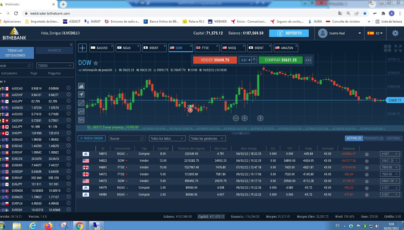Add a new chart tab with the plus icon

[83, 48]
